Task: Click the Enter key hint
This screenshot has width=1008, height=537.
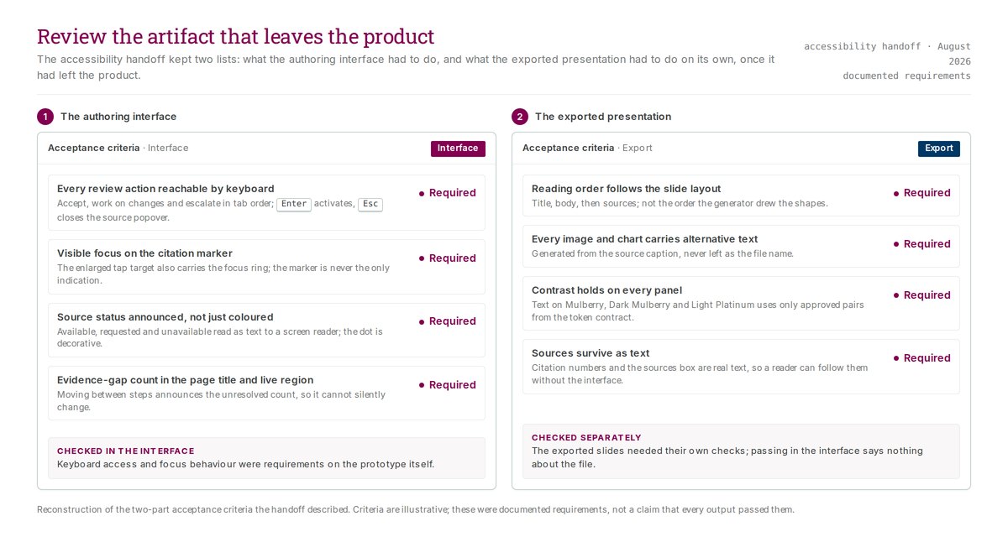Action: (x=294, y=204)
